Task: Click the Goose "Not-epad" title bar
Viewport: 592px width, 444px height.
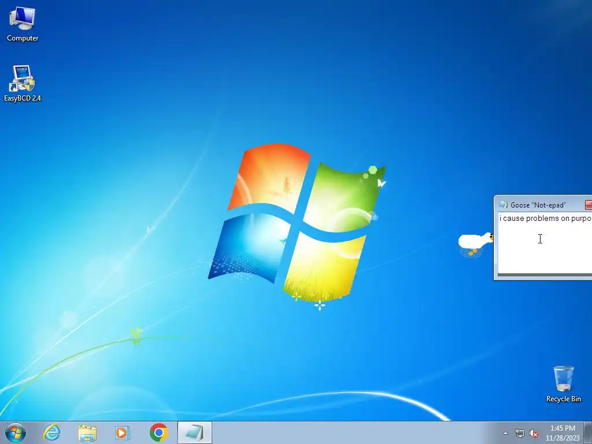Action: point(542,205)
